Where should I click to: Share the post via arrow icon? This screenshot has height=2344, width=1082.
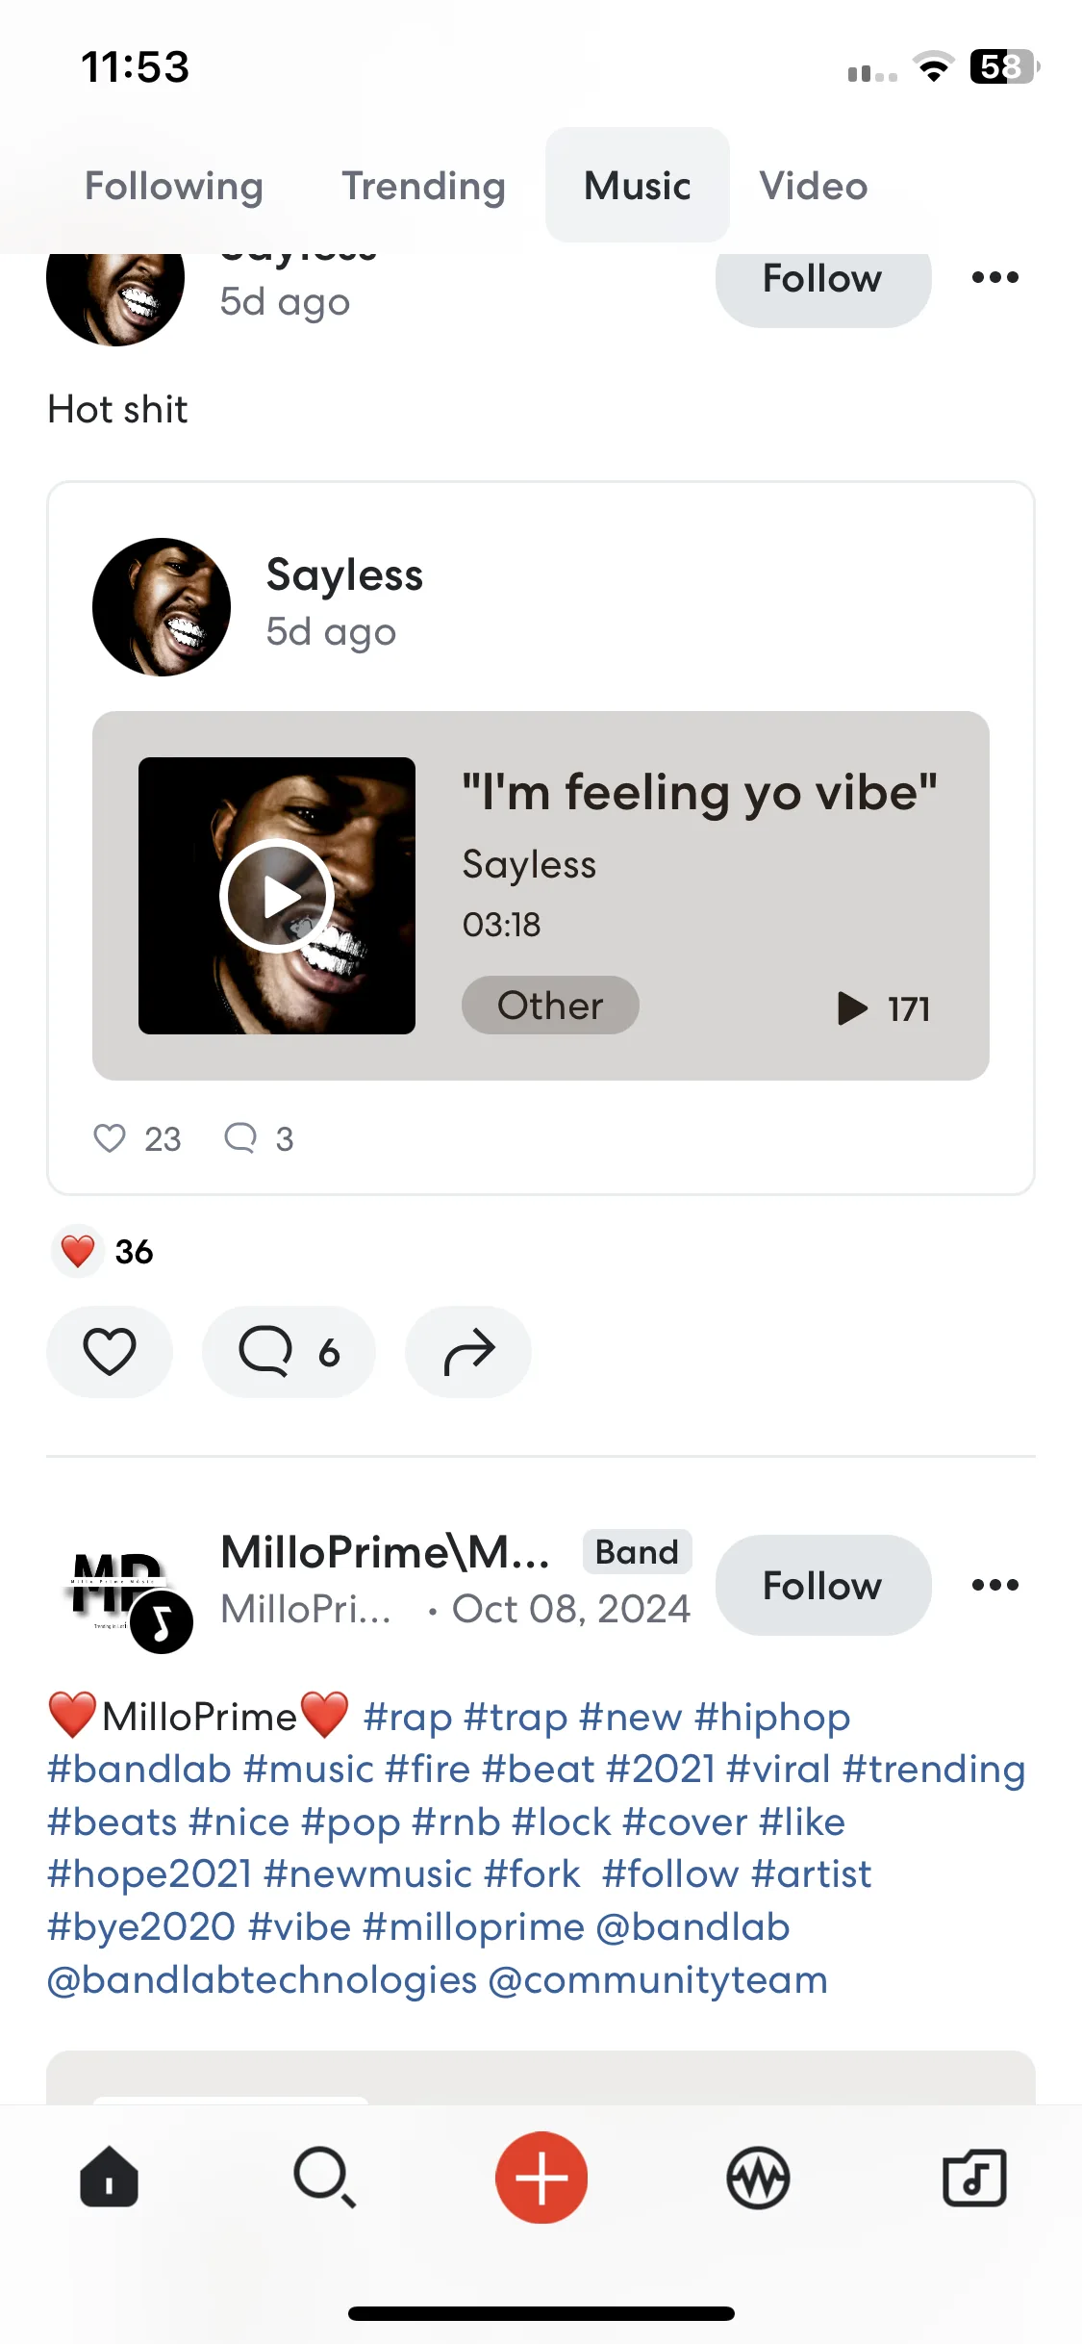point(468,1351)
